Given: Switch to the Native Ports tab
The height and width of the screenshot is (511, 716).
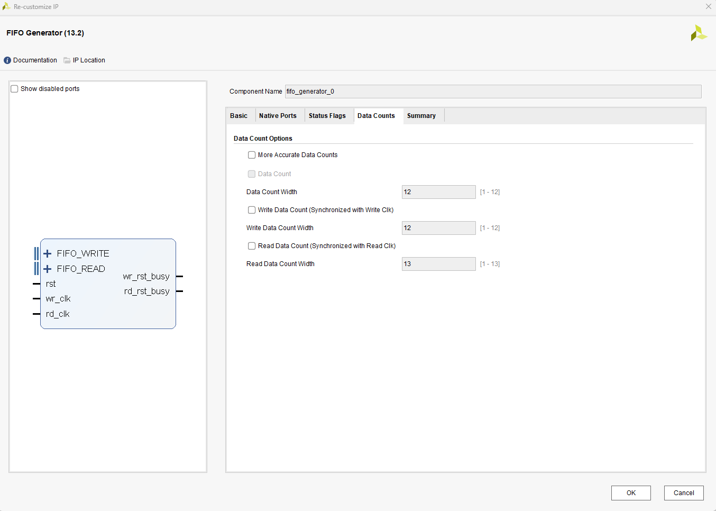Looking at the screenshot, I should point(278,116).
